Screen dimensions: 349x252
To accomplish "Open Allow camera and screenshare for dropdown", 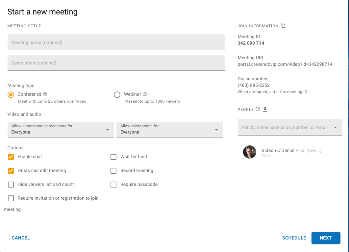I will [61, 129].
